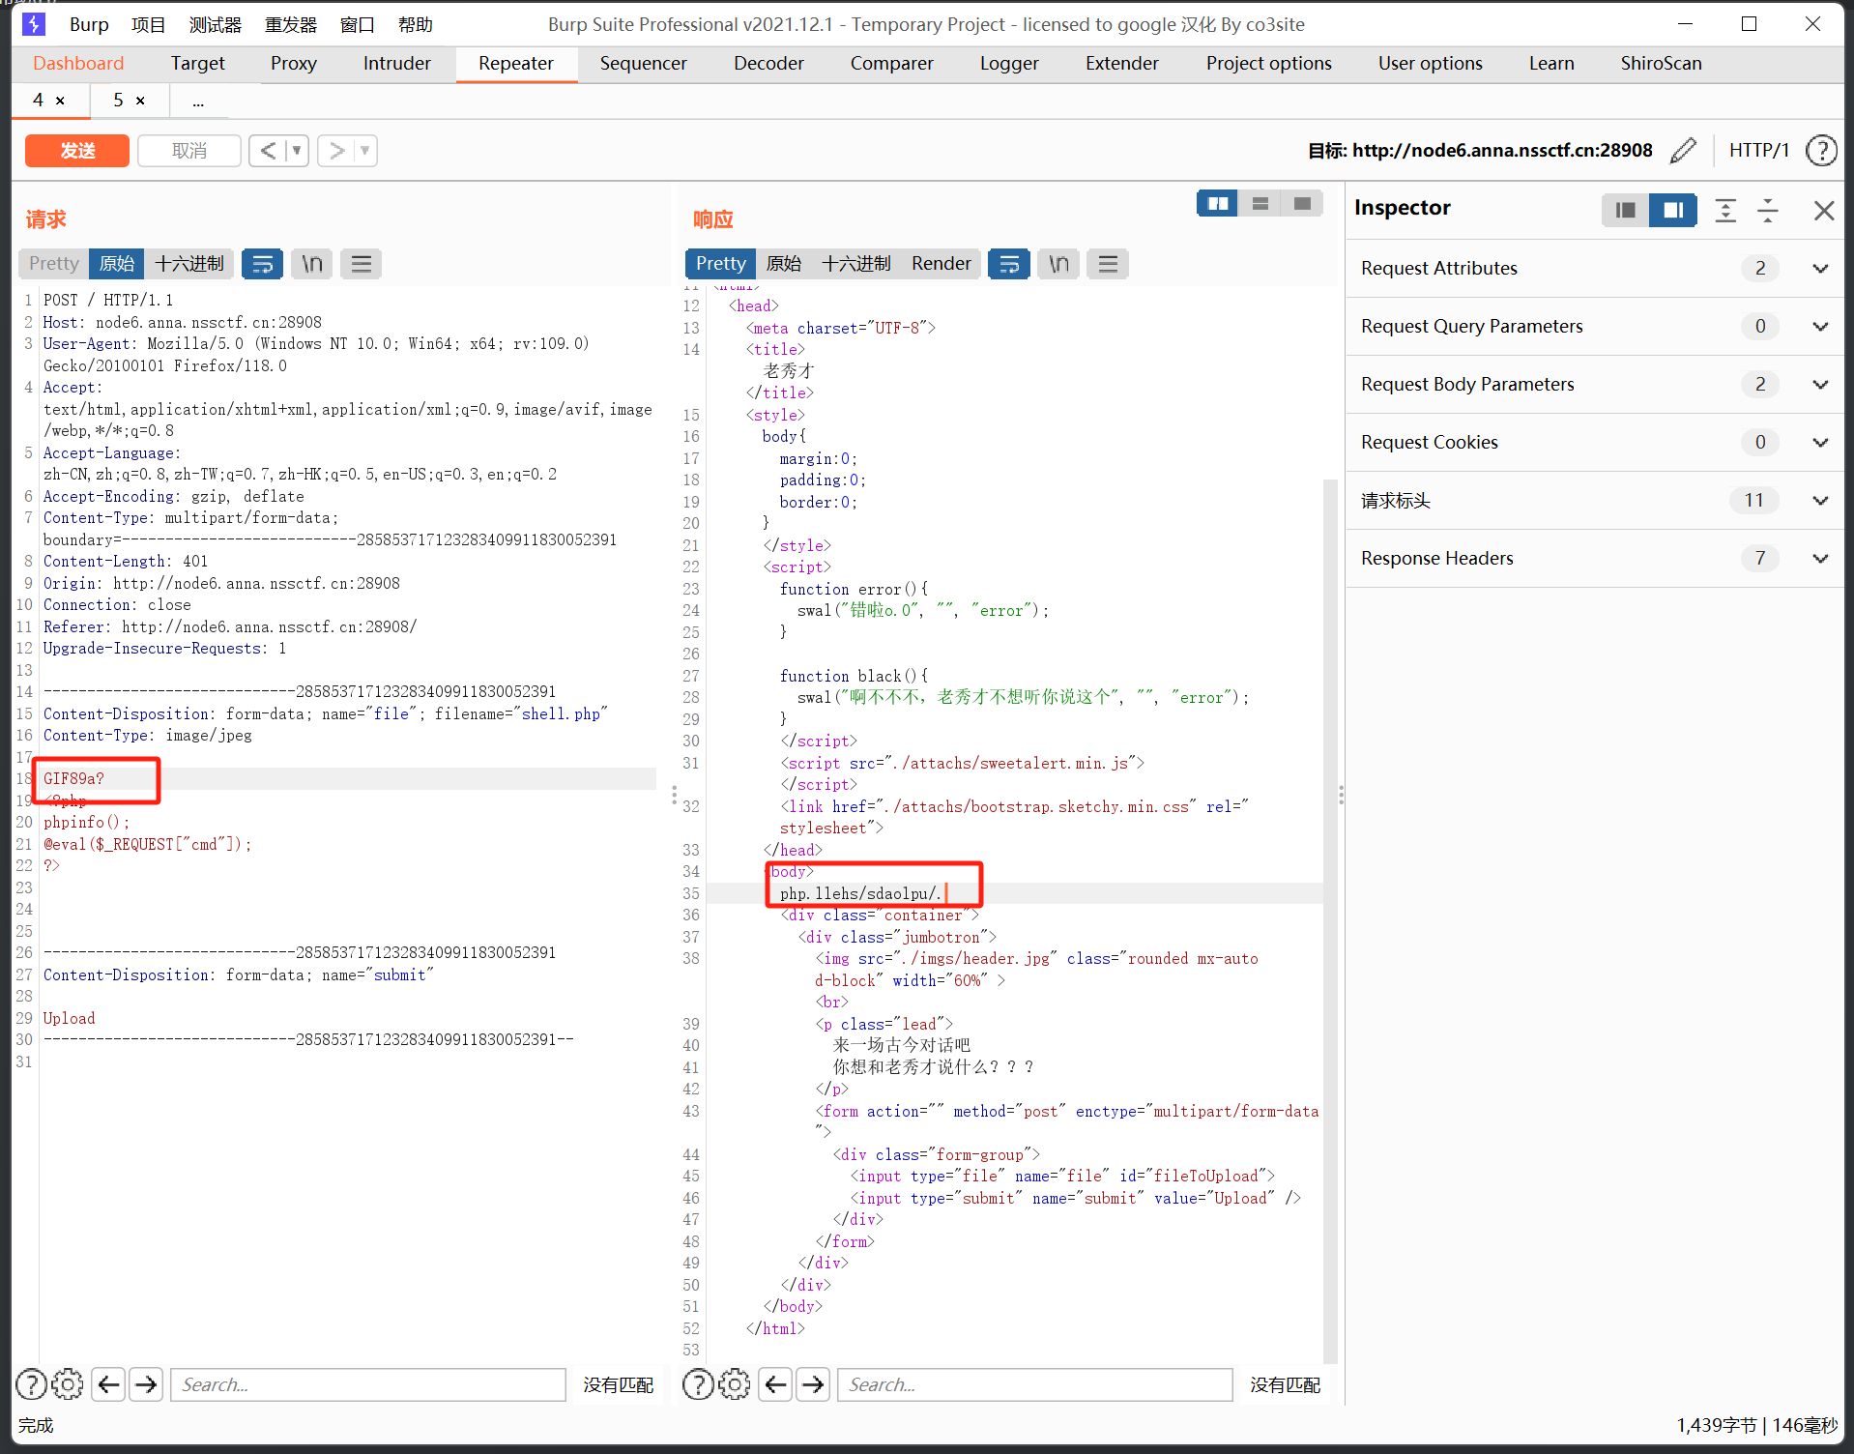Open request search settings gear
The width and height of the screenshot is (1854, 1454).
pyautogui.click(x=68, y=1384)
